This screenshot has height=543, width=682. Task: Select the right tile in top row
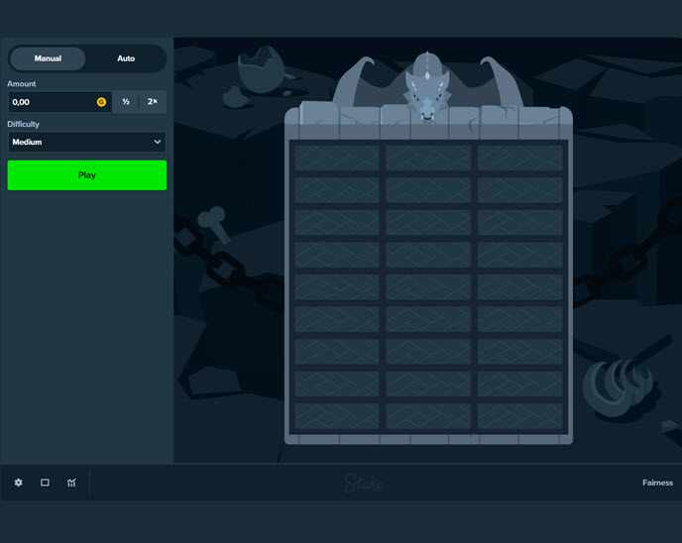(519, 159)
